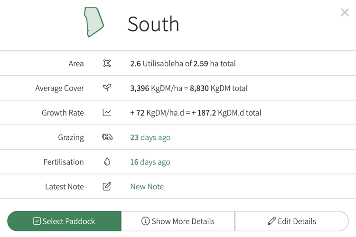Click the South paddock title
Screen dimensions: 356x237
[153, 24]
